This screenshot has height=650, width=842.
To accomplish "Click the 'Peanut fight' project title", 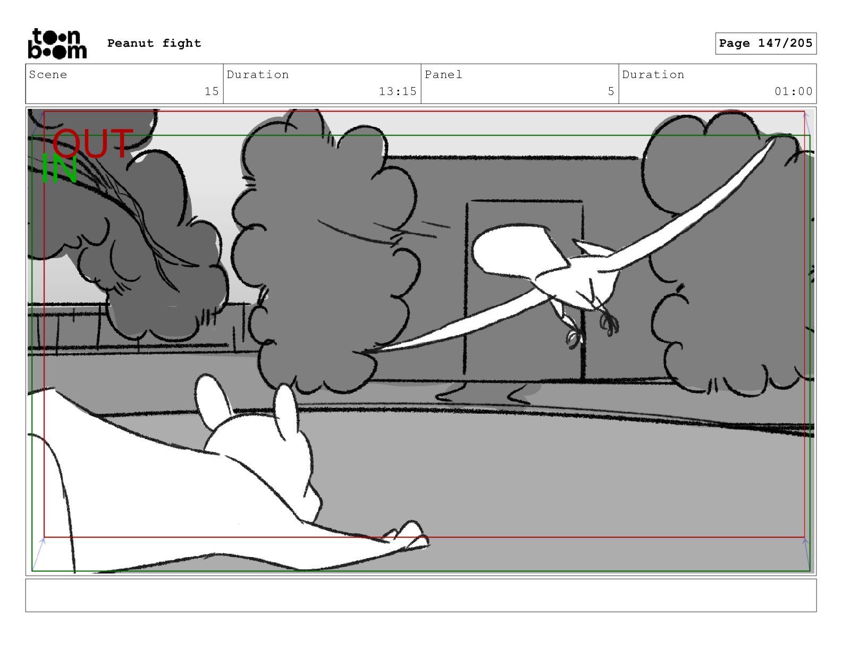I will point(154,43).
